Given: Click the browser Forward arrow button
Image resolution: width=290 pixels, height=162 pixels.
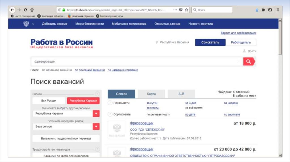Looking at the screenshot, I should 19,10.
